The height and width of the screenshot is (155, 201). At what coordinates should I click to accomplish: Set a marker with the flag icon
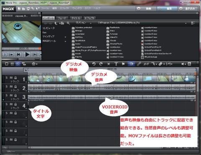(x=123, y=64)
